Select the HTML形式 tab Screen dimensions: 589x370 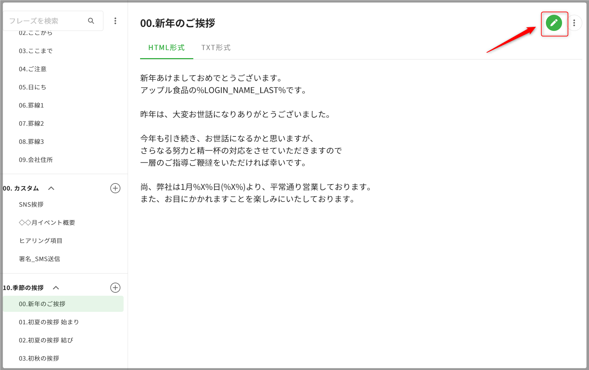pos(166,48)
